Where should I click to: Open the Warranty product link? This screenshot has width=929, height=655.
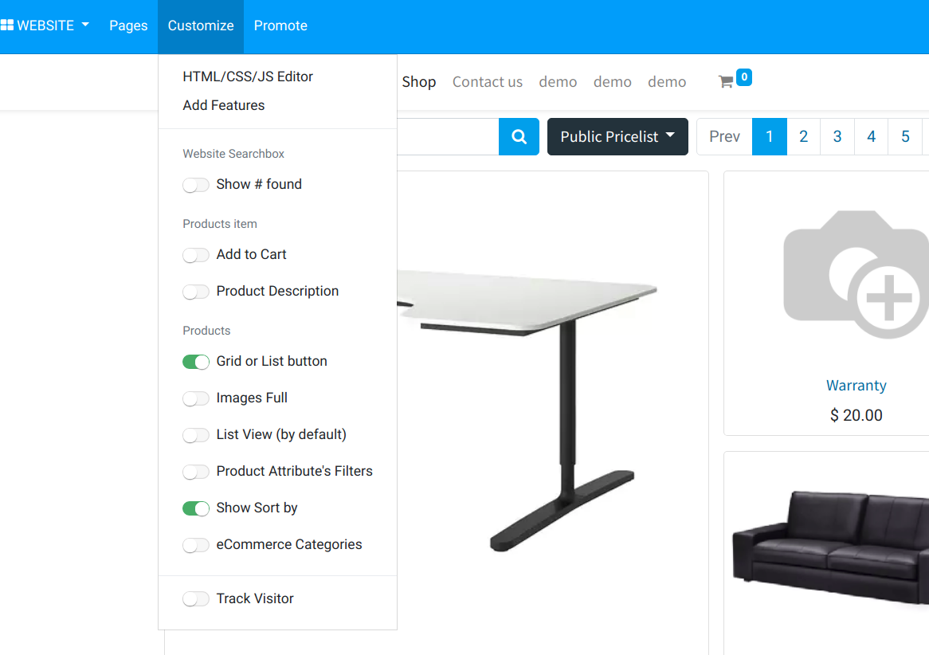click(856, 386)
